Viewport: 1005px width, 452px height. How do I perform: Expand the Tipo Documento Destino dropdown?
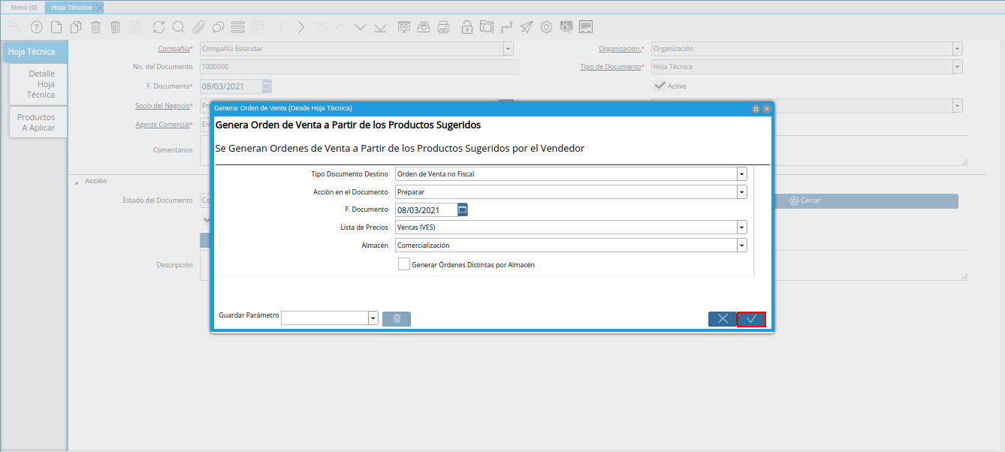(x=741, y=173)
